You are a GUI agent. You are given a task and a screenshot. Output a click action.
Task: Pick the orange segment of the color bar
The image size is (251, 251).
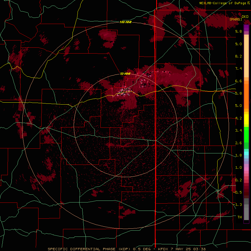[x=246, y=96]
